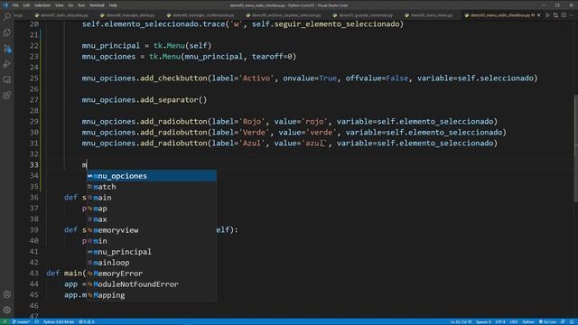Select Mapping autocomplete suggestion
Image resolution: width=578 pixels, height=325 pixels.
tap(152, 295)
